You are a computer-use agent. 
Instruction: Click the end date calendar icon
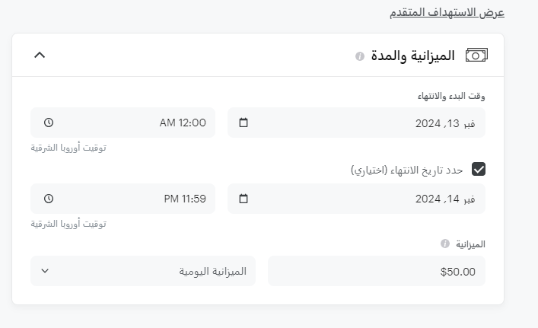click(x=244, y=199)
